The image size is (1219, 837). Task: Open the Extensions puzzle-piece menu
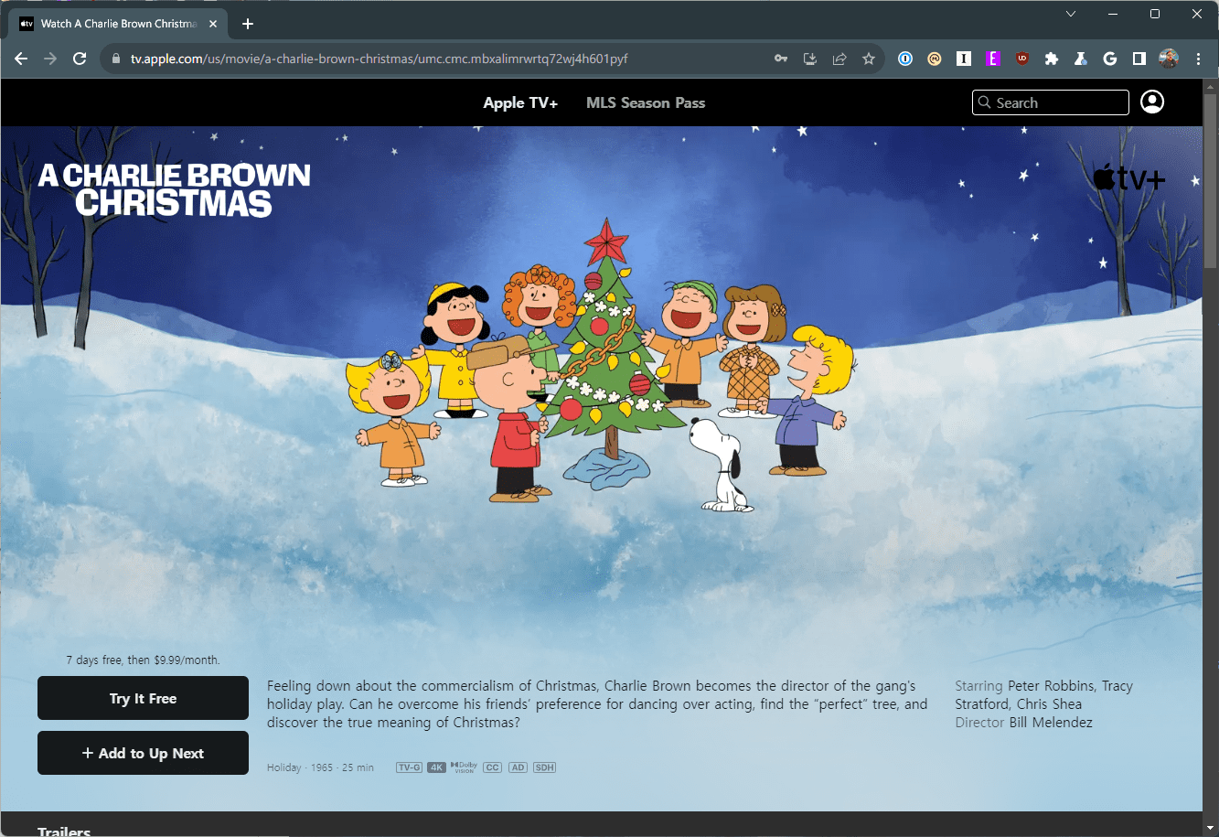[1052, 59]
